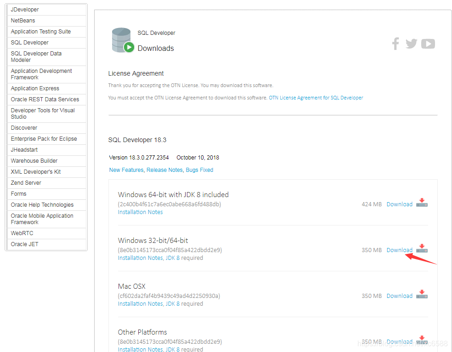Open Oracle JET sidebar entry

click(x=47, y=244)
